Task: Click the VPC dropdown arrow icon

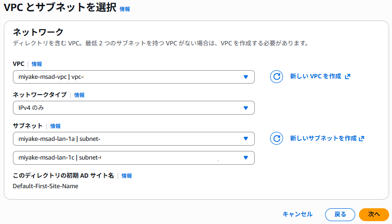Action: coord(246,77)
